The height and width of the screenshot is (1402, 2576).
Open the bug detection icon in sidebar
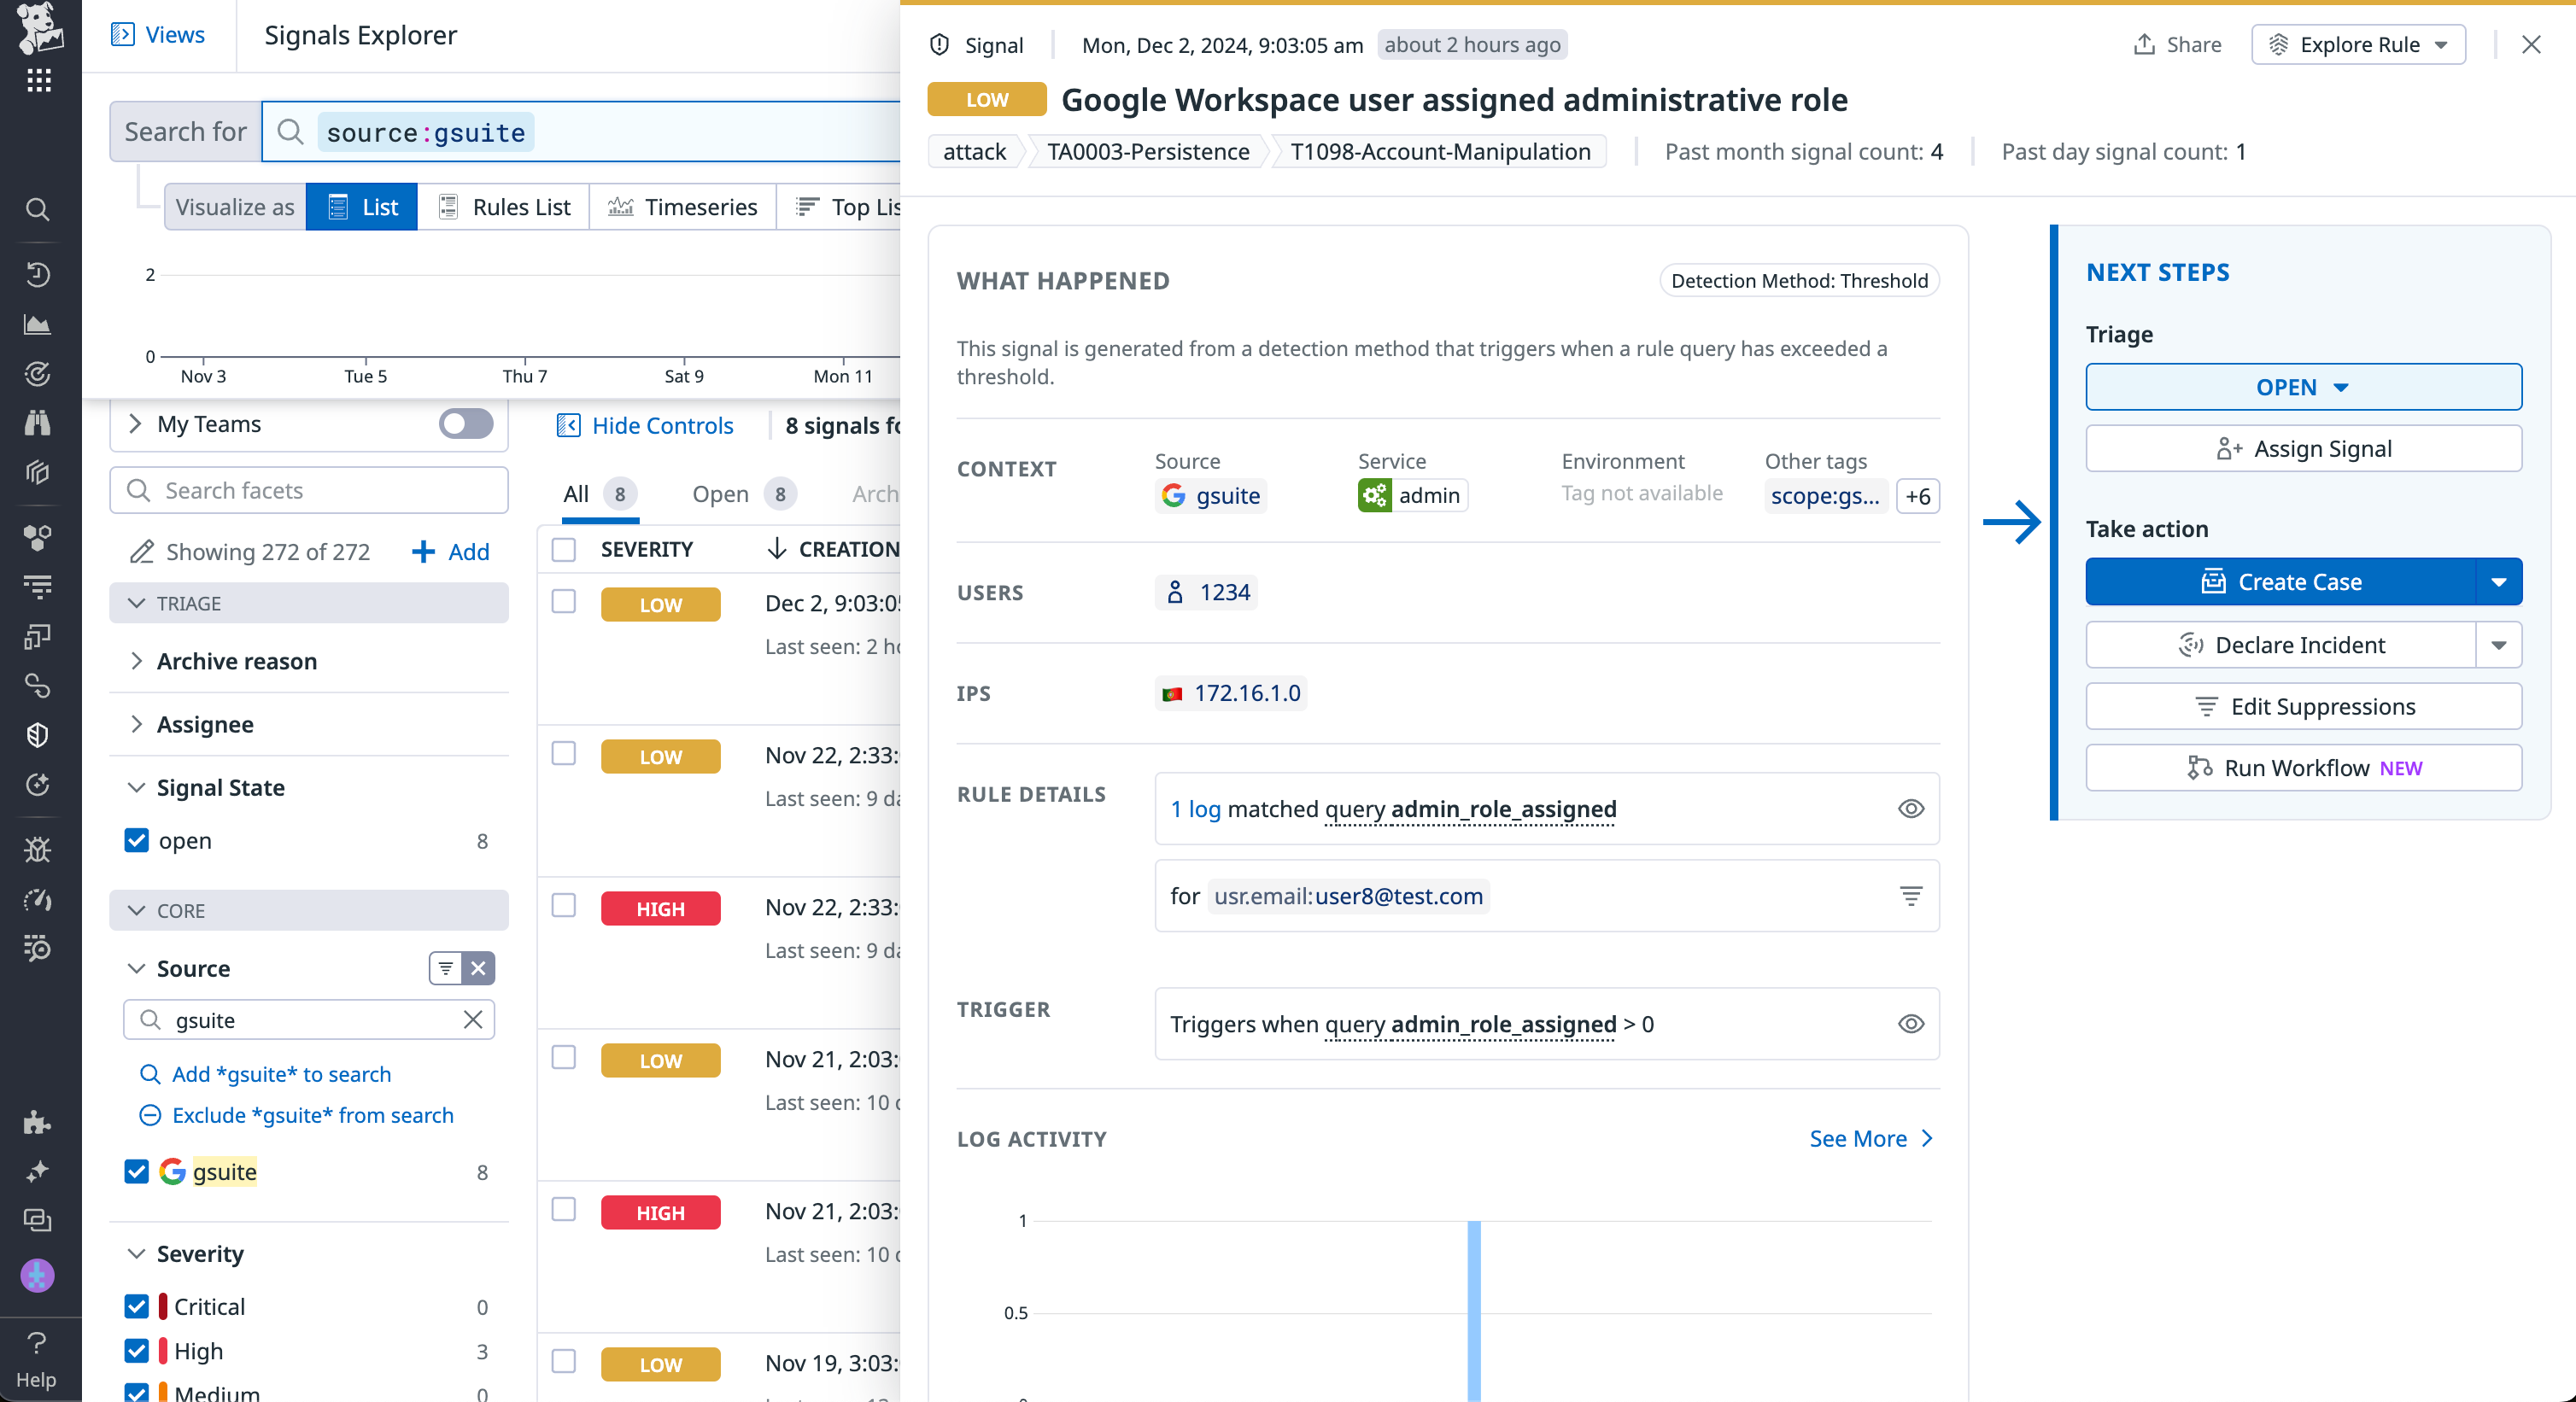[x=38, y=849]
